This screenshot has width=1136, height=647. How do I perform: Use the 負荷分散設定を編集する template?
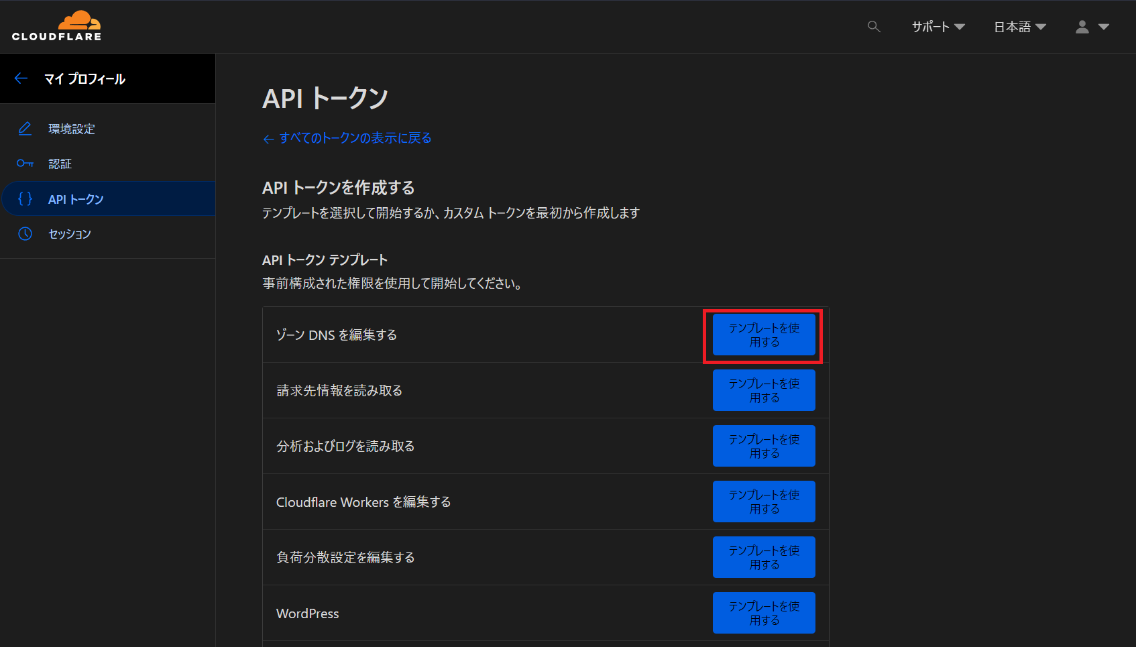tap(763, 556)
